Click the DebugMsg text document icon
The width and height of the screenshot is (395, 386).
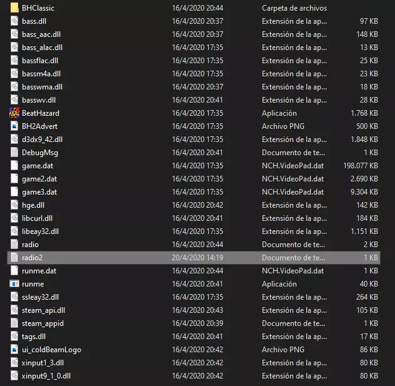[14, 152]
